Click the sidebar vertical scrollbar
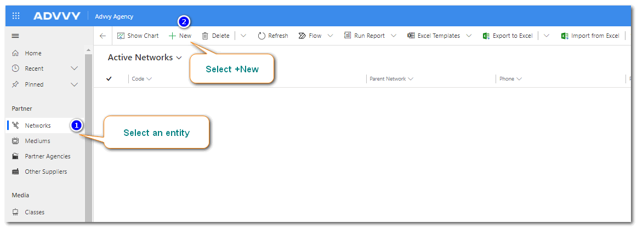This screenshot has height=228, width=637. (88, 137)
